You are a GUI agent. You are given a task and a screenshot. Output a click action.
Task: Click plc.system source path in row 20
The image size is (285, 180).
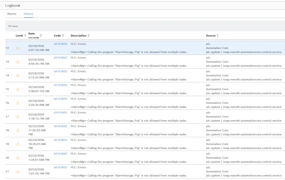(244, 162)
